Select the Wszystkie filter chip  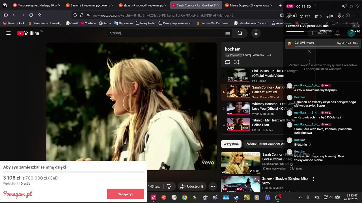(231, 144)
